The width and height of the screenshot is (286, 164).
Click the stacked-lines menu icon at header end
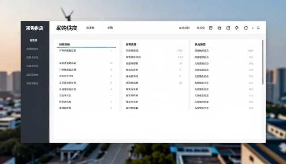(258, 28)
